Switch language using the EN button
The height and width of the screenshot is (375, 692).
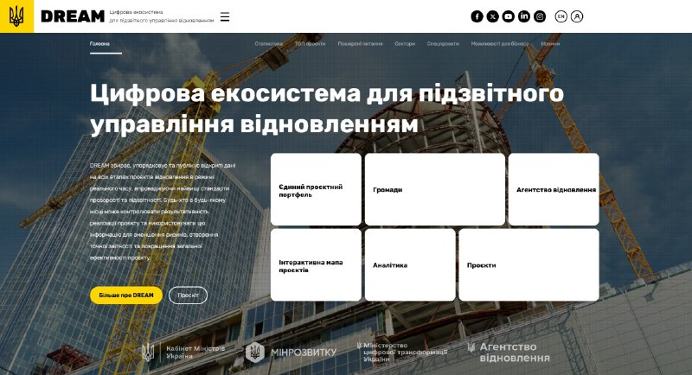(561, 16)
